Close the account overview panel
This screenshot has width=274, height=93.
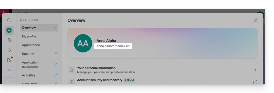point(256,20)
